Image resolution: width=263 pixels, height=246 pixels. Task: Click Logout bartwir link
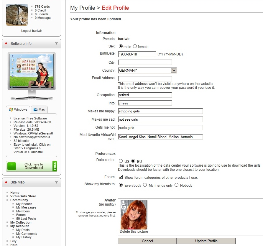click(x=32, y=31)
